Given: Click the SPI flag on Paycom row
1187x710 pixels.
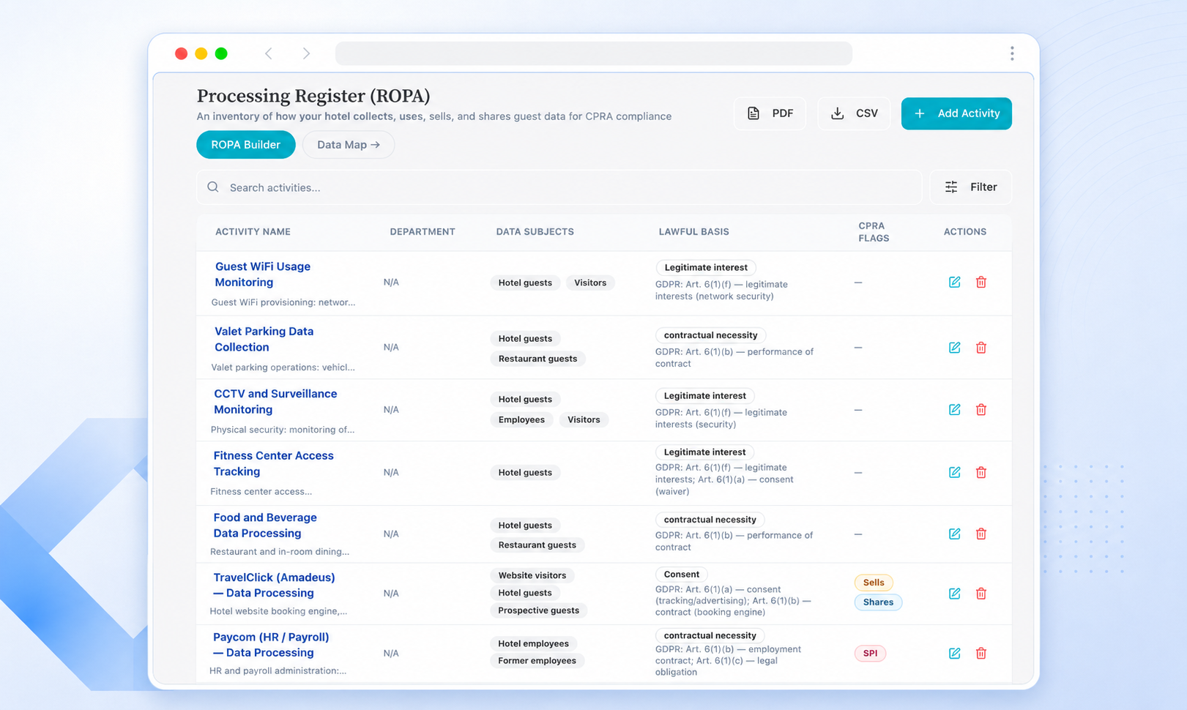Looking at the screenshot, I should [x=870, y=653].
